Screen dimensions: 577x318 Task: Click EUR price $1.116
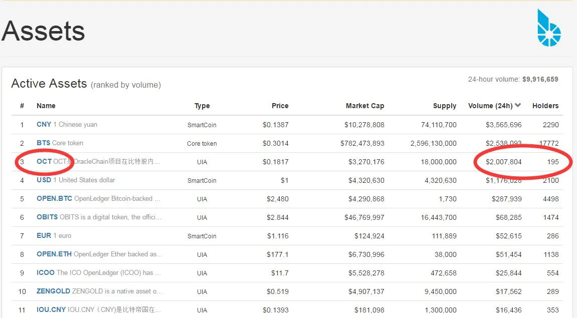[278, 236]
